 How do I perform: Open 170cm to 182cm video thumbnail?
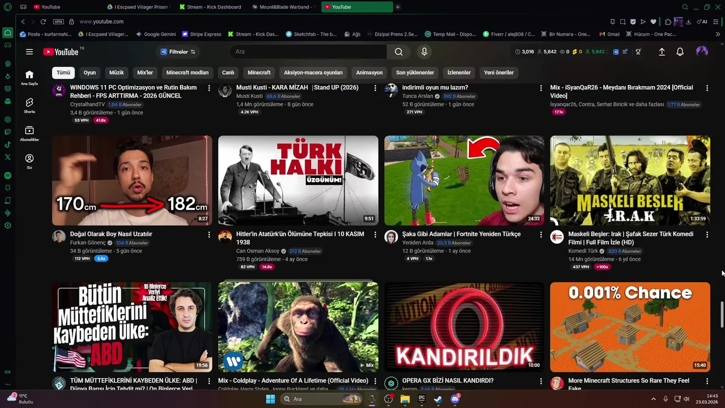(132, 180)
